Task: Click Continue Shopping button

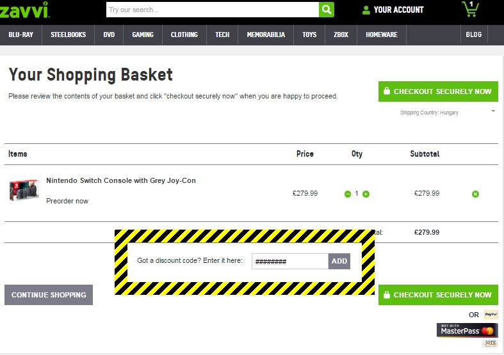Action: click(x=49, y=295)
